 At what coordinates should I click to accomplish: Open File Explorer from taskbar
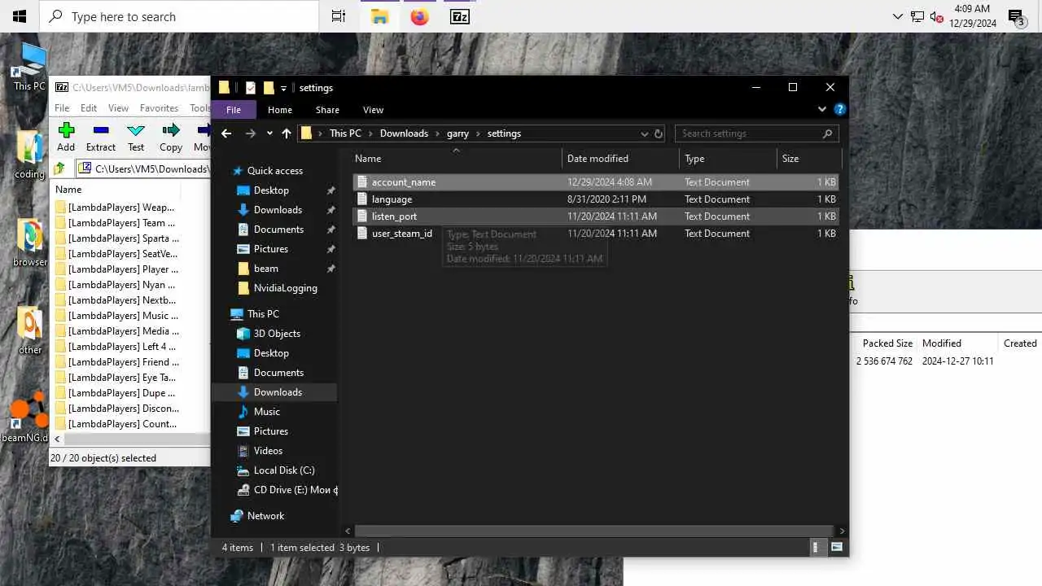379,16
